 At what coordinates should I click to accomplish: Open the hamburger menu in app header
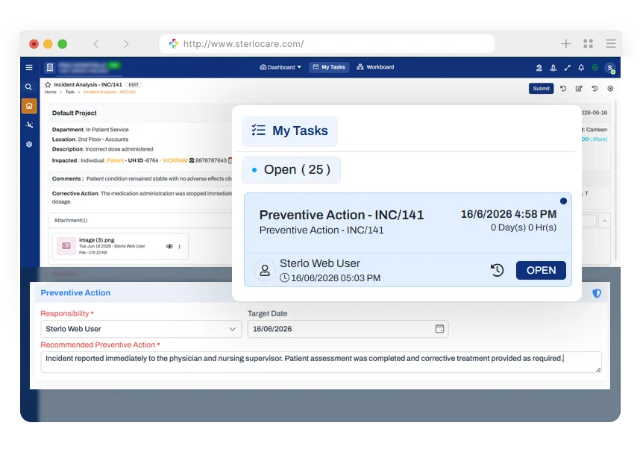[x=29, y=67]
